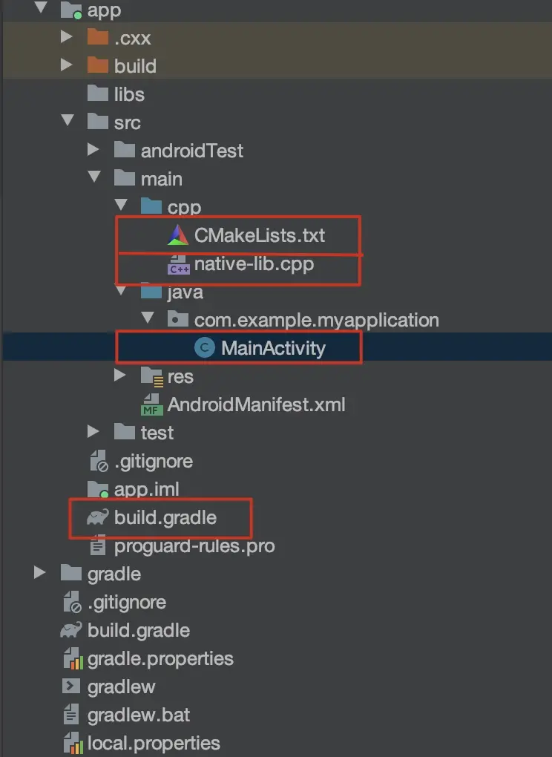This screenshot has height=757, width=552.
Task: Click the MF manifest icon of AndroidManifest.xml
Action: pos(151,404)
